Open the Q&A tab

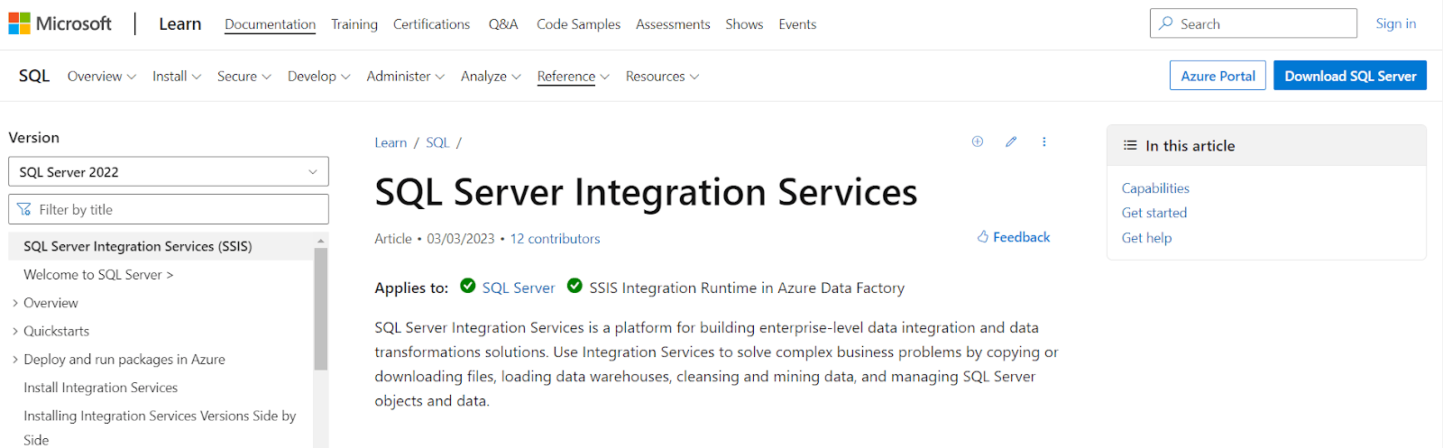point(503,24)
